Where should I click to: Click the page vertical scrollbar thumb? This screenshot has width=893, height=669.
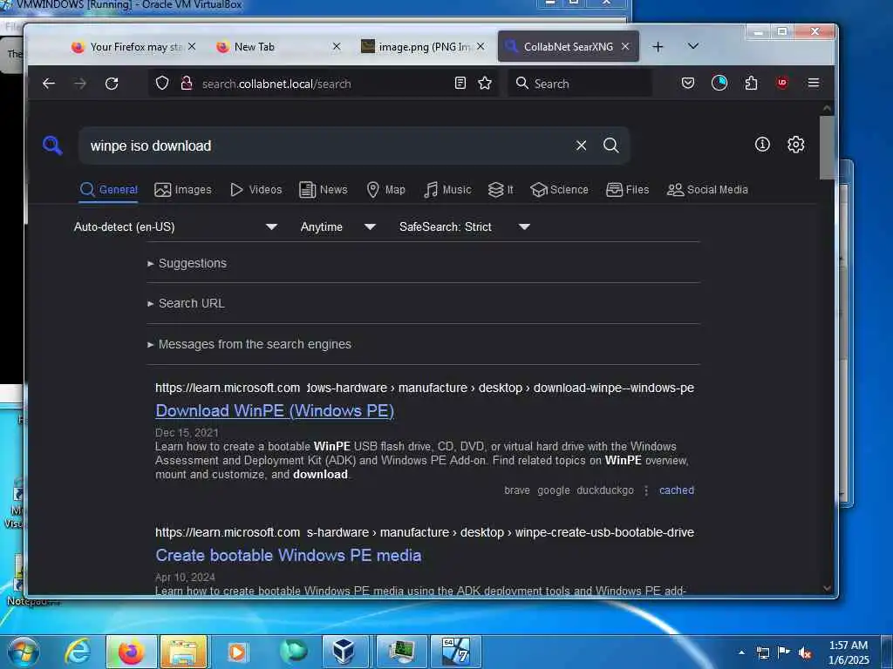tap(827, 148)
